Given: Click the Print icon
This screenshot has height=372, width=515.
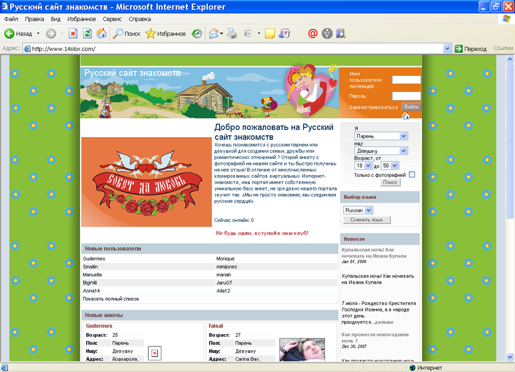Looking at the screenshot, I should 232,33.
